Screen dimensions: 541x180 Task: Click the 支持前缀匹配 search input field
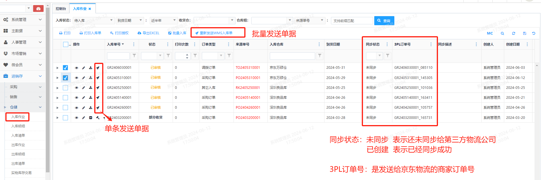(352, 21)
